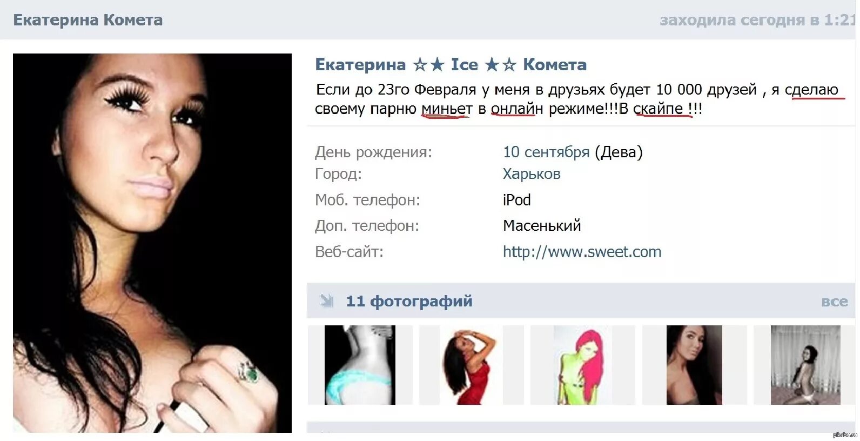
Task: Open the dark-haired portrait thumbnail in photo row
Action: pyautogui.click(x=694, y=365)
